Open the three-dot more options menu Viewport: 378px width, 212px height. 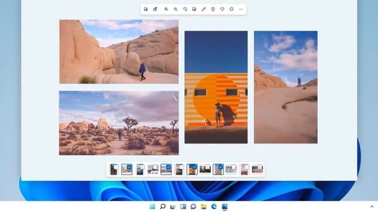pos(241,9)
